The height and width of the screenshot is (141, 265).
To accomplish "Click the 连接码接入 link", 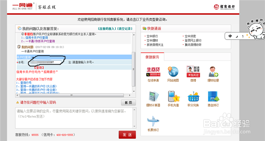I will (107, 29).
